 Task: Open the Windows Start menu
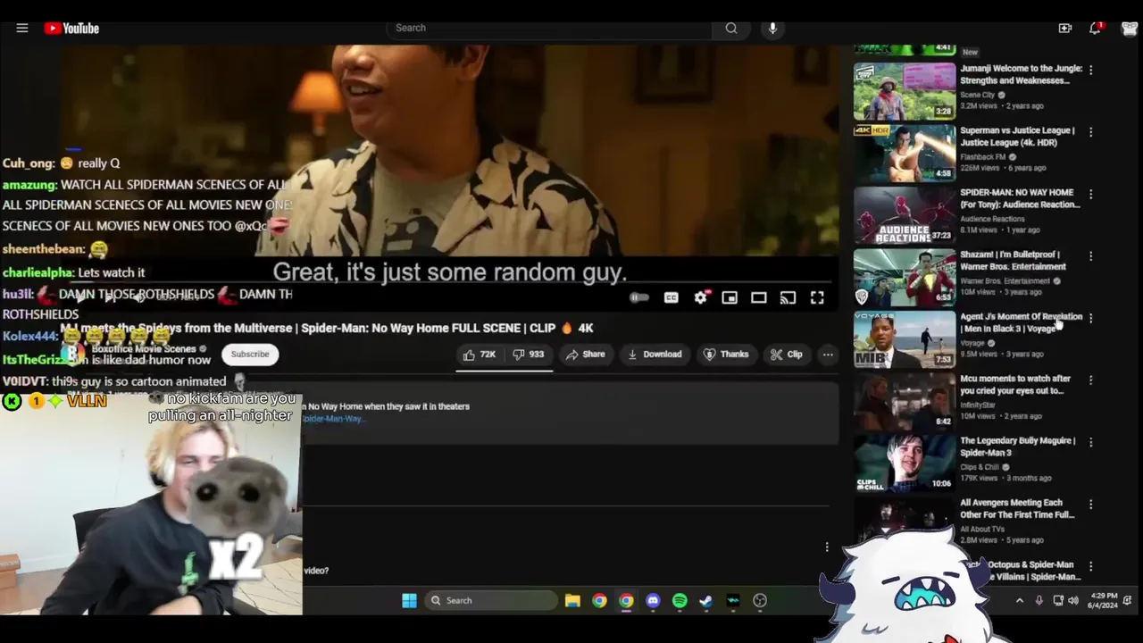point(409,601)
